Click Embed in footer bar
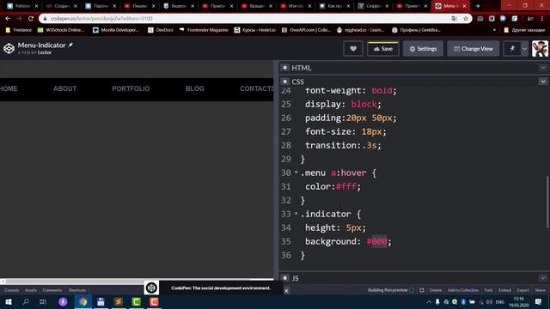 pyautogui.click(x=504, y=290)
